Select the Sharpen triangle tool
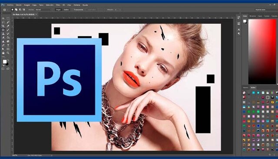 tap(3, 41)
